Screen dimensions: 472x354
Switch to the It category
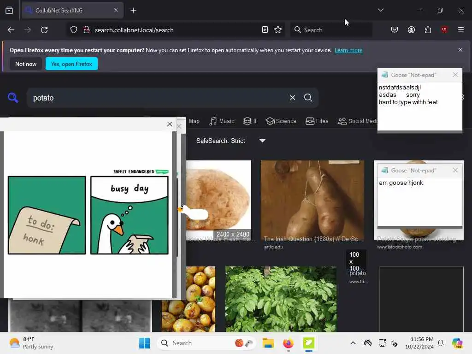[250, 121]
